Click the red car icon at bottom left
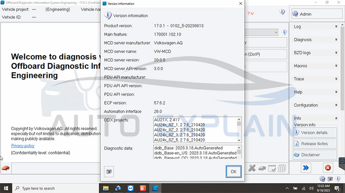The width and height of the screenshot is (345, 193). (6, 168)
